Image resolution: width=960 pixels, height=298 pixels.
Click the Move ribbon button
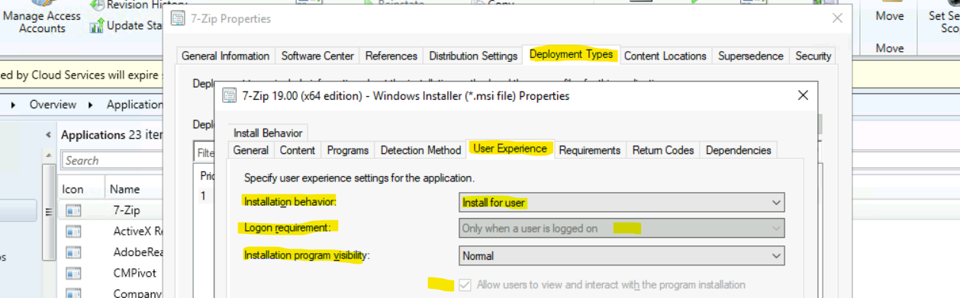pos(890,16)
